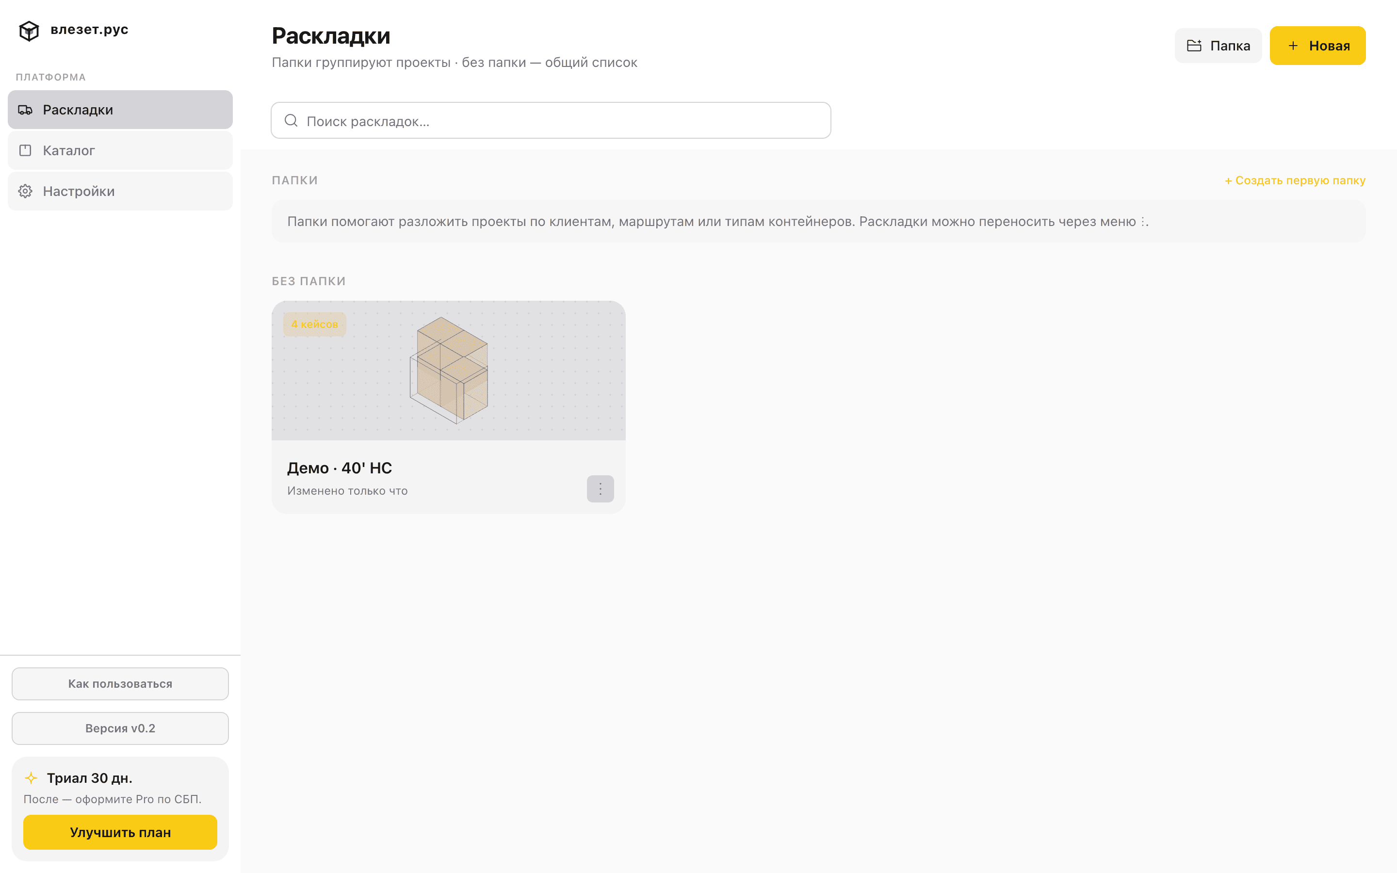Click the plus icon on Новая button
The image size is (1397, 873).
tap(1293, 46)
